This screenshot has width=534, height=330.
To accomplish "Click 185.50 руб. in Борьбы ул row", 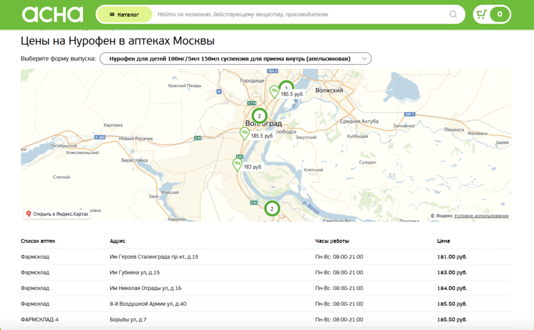I will [x=452, y=320].
